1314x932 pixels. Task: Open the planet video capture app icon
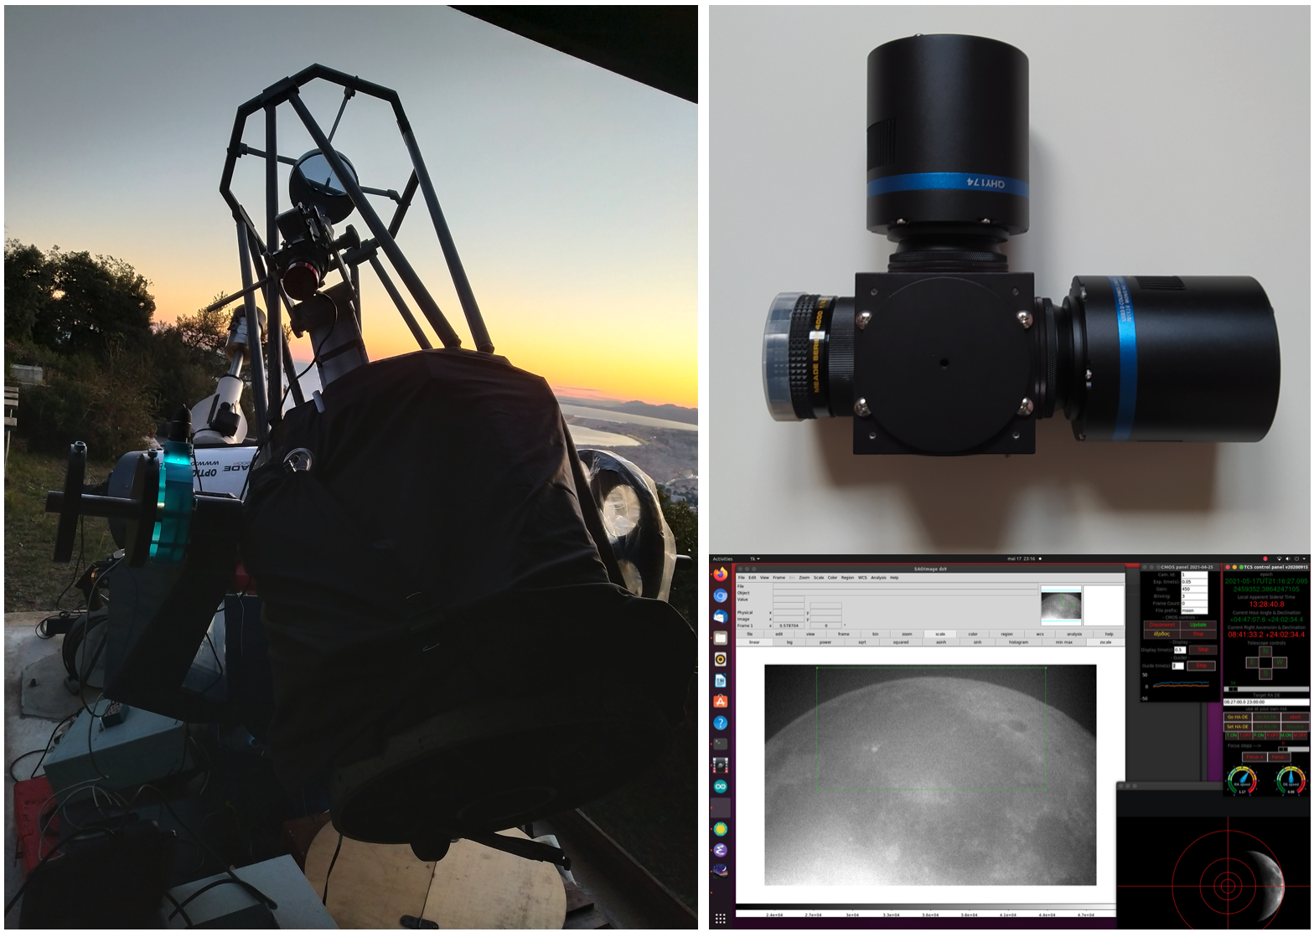[720, 765]
